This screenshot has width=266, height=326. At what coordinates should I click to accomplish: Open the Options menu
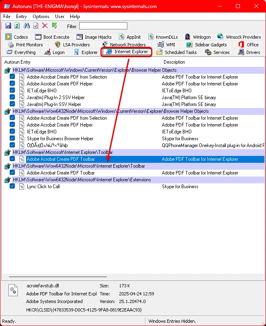(41, 17)
